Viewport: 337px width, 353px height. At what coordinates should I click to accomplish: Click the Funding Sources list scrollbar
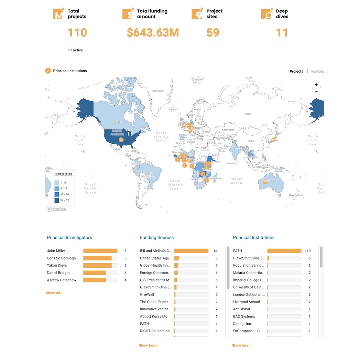(228, 268)
